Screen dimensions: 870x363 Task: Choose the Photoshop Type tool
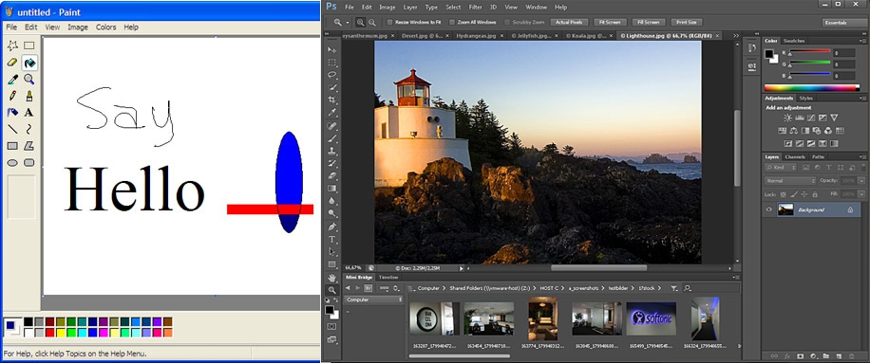(331, 239)
